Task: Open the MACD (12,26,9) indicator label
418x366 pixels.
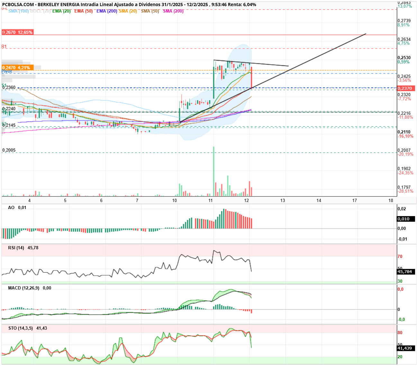Action: click(x=24, y=288)
